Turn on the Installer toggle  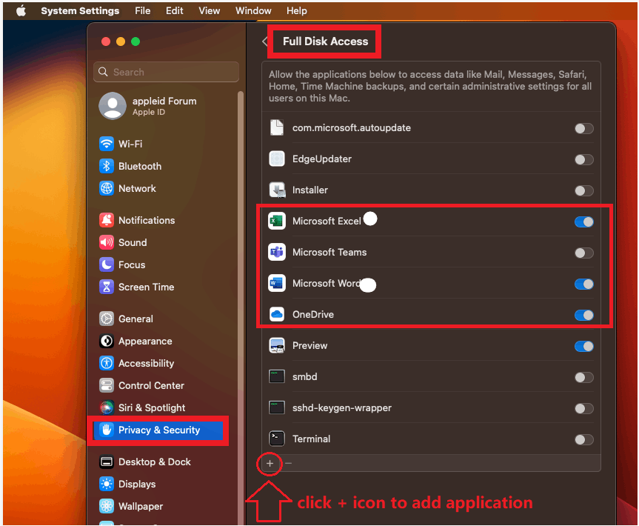(x=584, y=190)
